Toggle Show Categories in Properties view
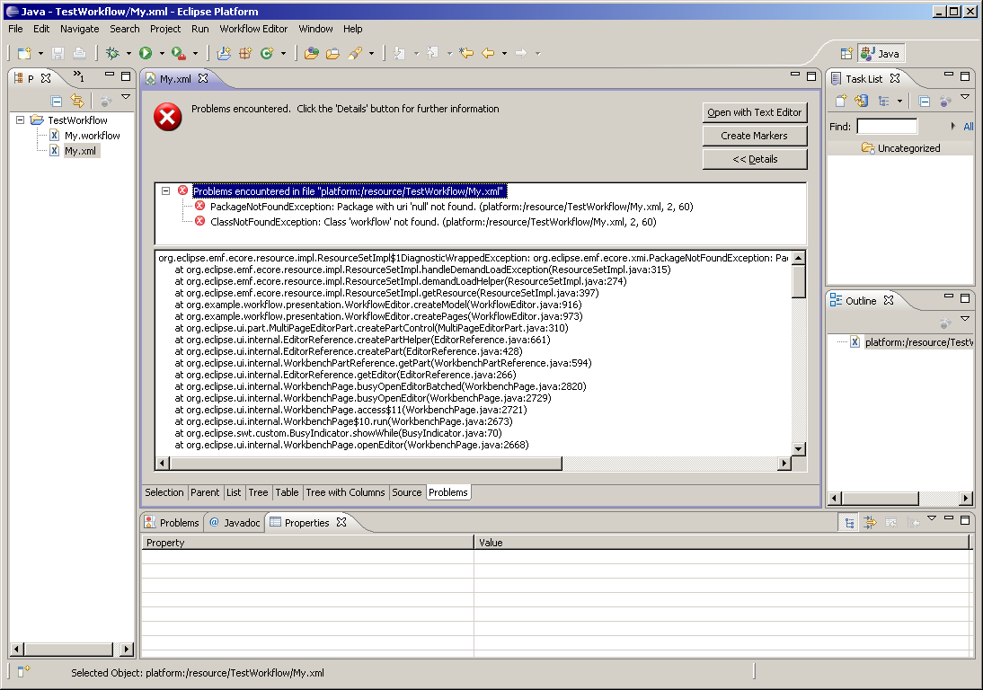The width and height of the screenshot is (983, 690). [x=849, y=523]
